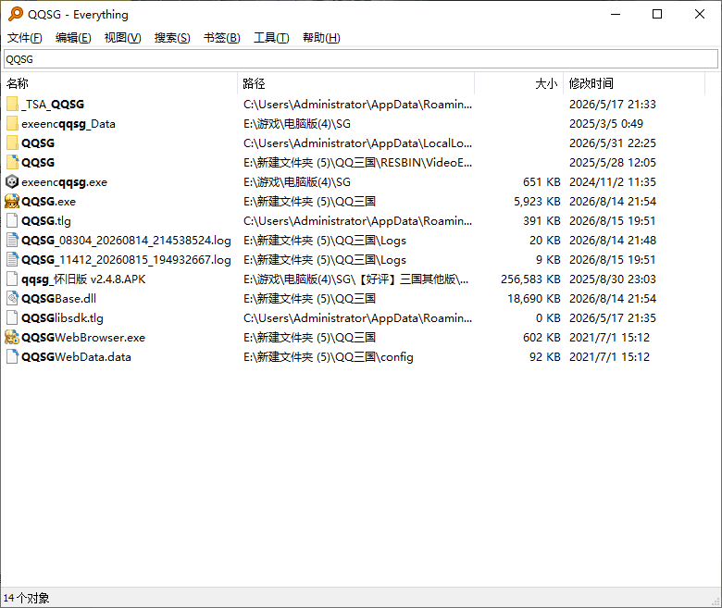Click date 2025/5/28 12:05
The height and width of the screenshot is (608, 722).
[x=613, y=163]
